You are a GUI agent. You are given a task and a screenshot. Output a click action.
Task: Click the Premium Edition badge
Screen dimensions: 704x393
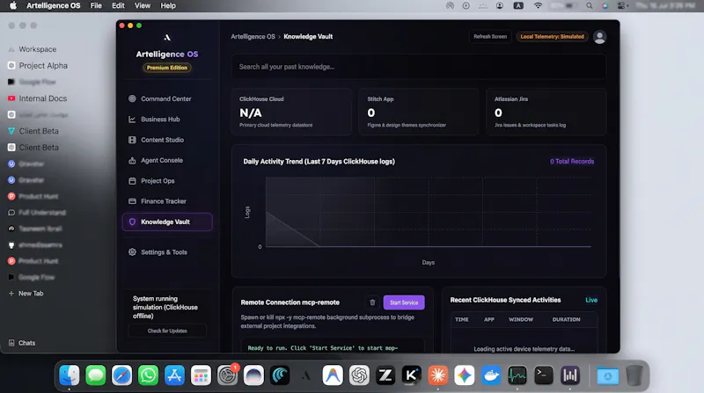point(167,68)
